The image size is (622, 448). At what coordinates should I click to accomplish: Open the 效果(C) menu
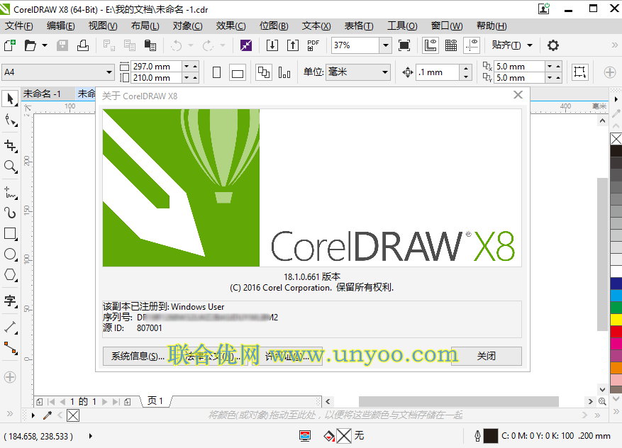coord(231,26)
